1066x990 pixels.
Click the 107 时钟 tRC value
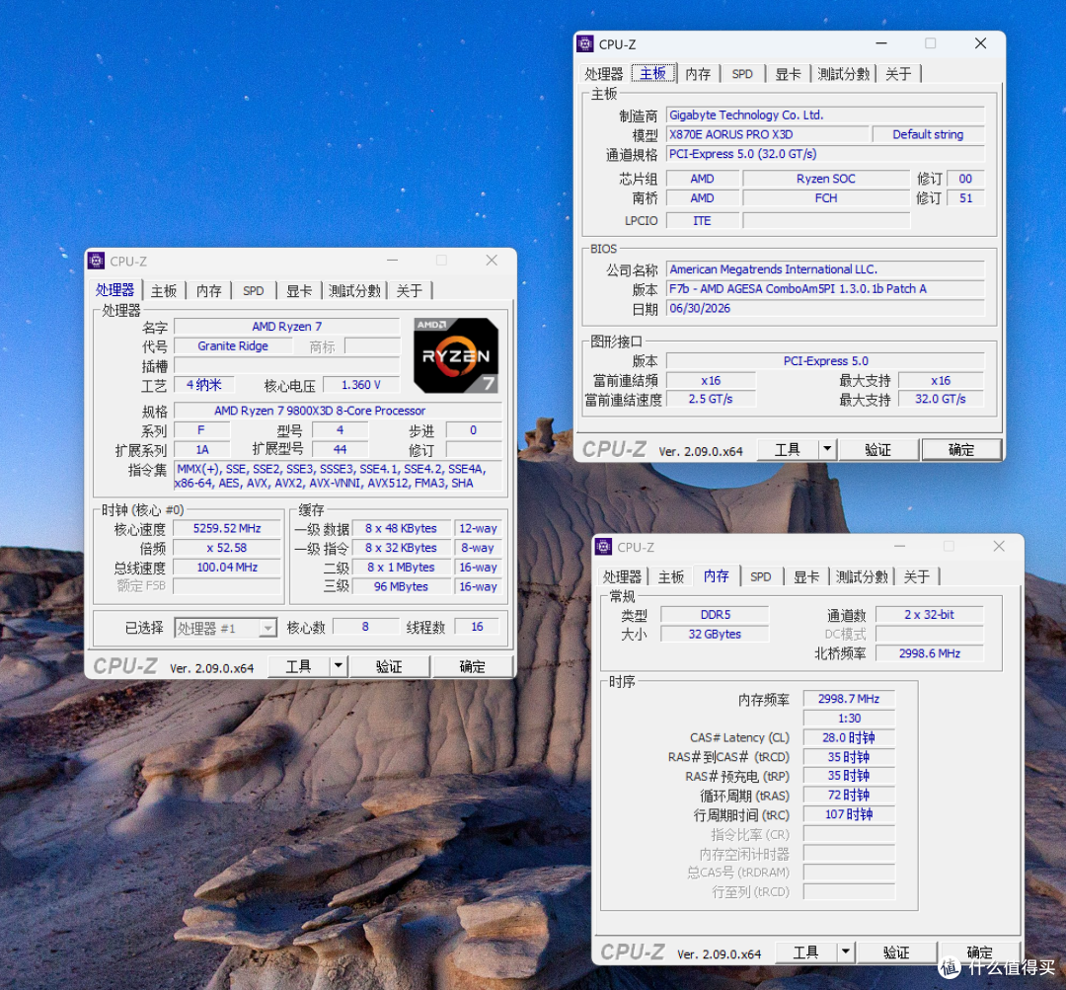tap(849, 814)
